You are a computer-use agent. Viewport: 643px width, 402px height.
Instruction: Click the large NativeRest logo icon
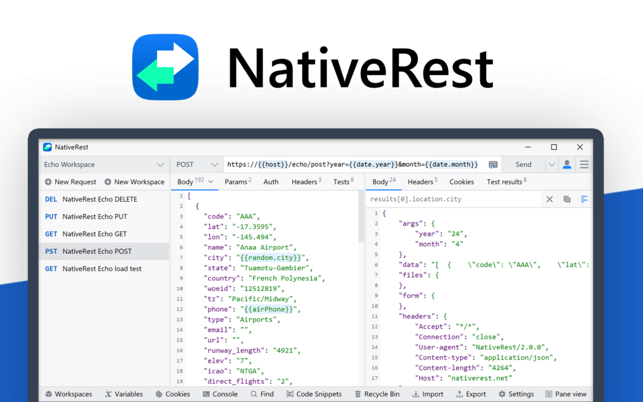coord(165,67)
